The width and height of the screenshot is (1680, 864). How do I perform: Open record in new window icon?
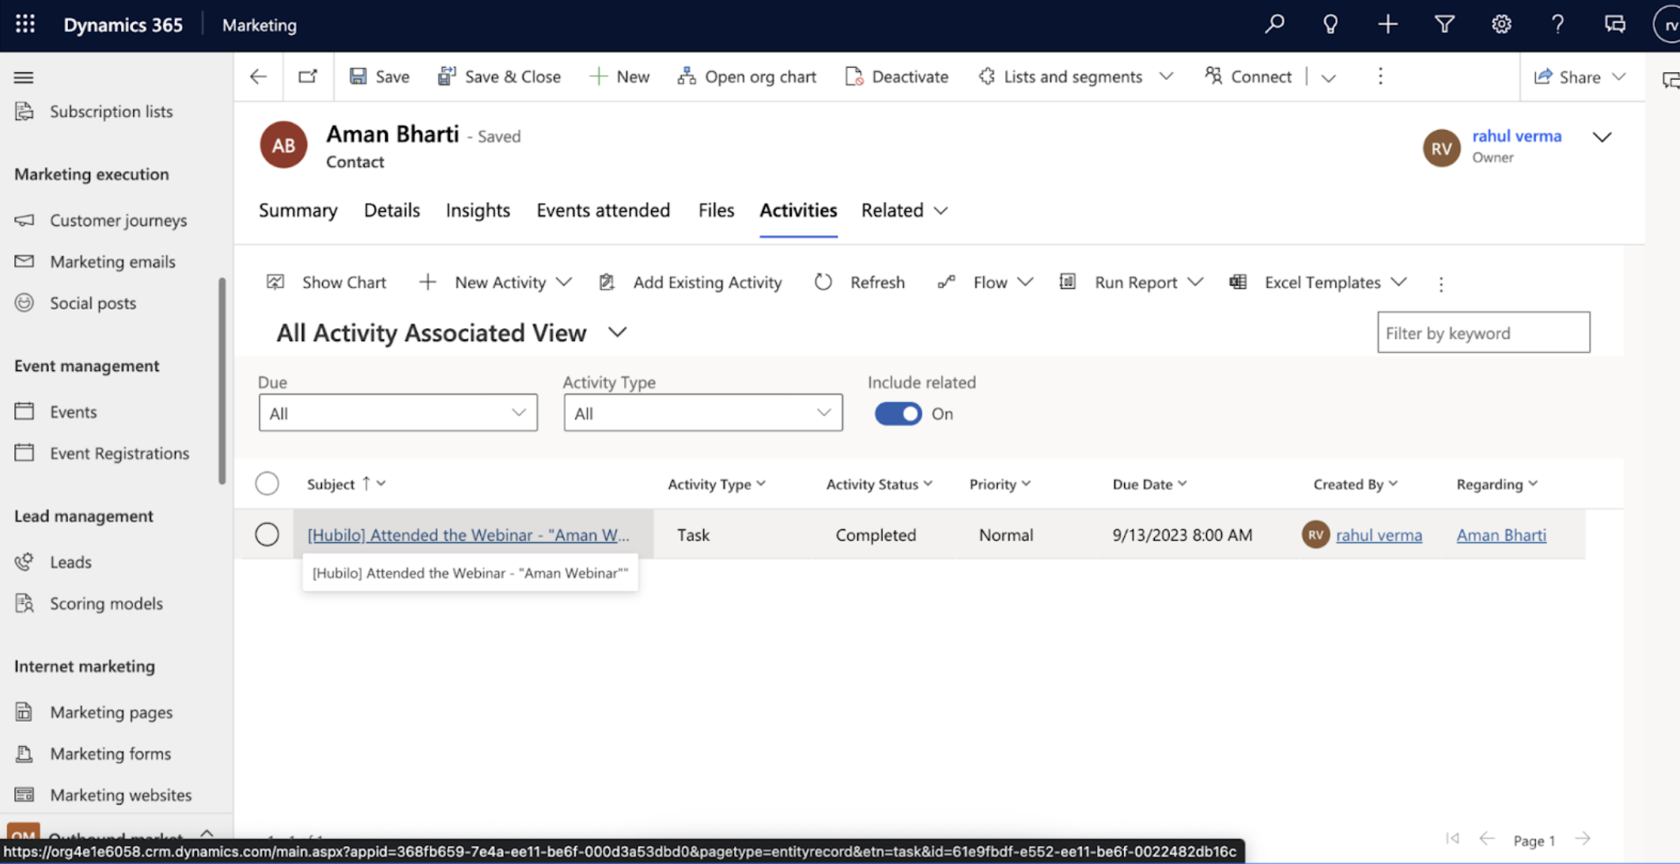point(308,77)
